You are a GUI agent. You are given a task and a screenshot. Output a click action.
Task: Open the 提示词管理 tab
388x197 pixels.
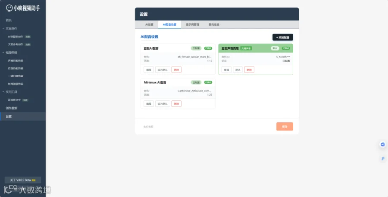193,24
